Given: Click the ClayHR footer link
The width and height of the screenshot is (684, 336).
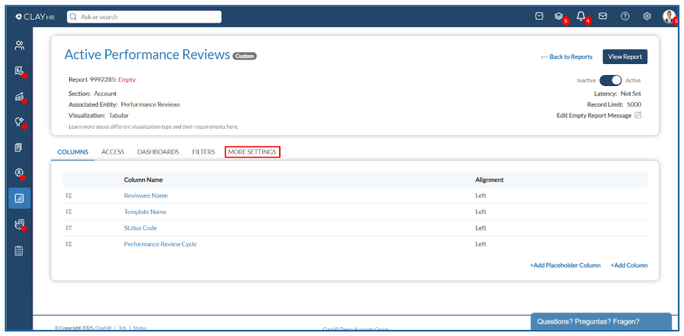Looking at the screenshot, I should [104, 328].
